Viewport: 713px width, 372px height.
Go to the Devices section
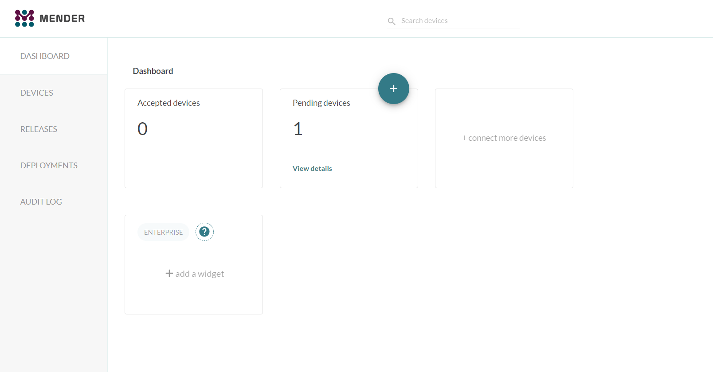pyautogui.click(x=36, y=93)
